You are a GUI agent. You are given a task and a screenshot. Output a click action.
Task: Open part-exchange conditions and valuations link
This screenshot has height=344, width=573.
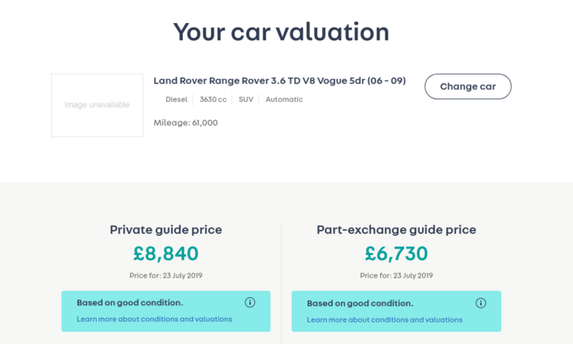(384, 319)
